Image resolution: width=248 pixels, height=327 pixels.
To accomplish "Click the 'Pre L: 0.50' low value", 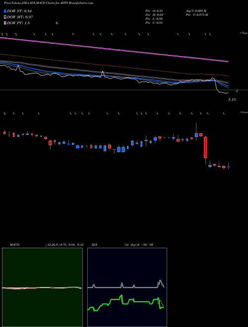I will 154,19.
